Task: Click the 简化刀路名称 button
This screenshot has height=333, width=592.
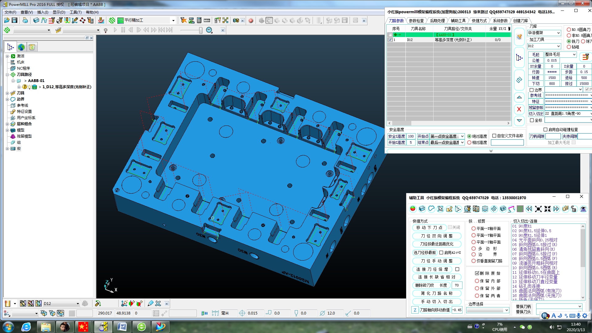Action: pos(437,293)
